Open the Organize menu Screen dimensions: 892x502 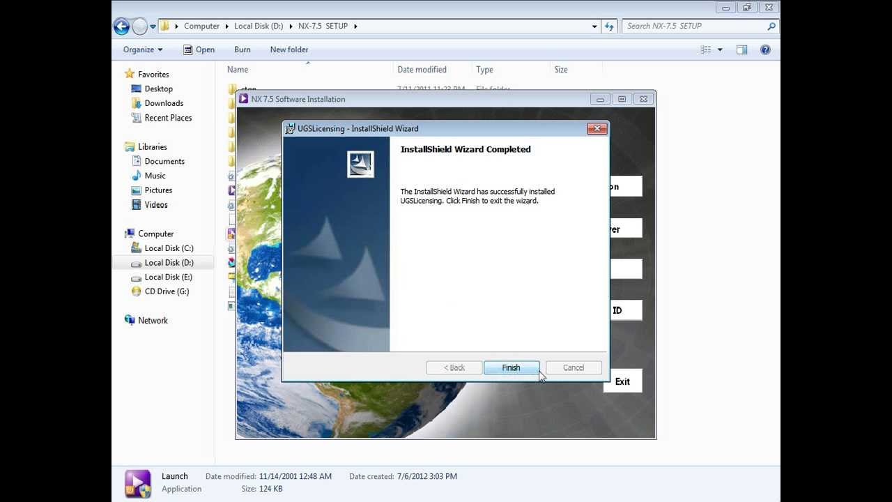[143, 50]
